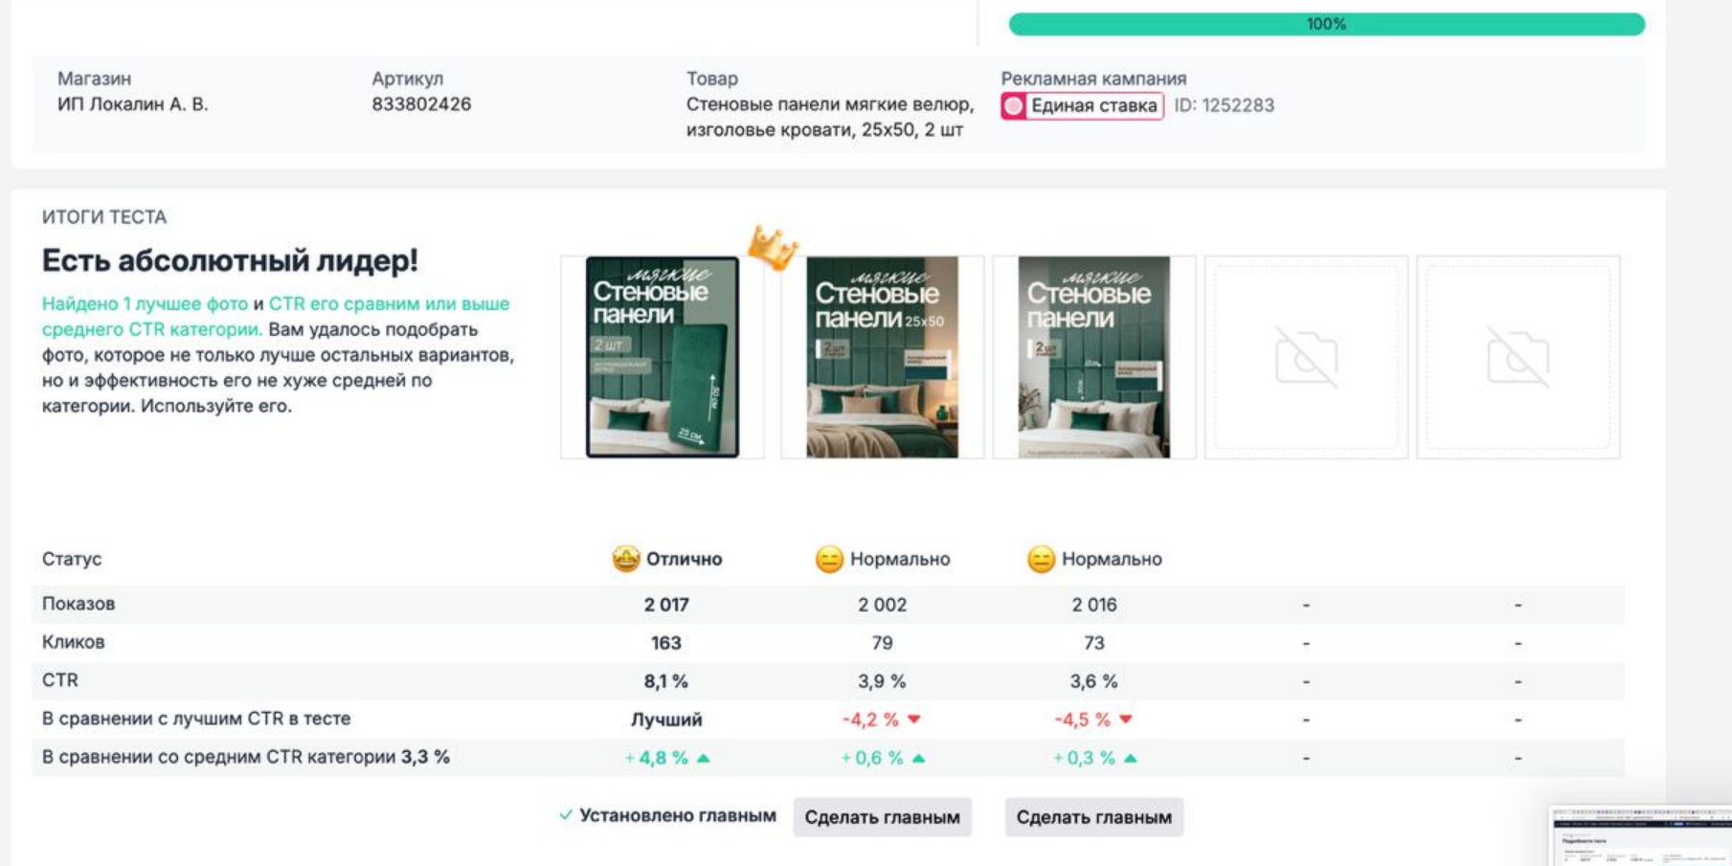Open the Найдено 1 лучшее фото link
The width and height of the screenshot is (1732, 866).
tap(145, 304)
